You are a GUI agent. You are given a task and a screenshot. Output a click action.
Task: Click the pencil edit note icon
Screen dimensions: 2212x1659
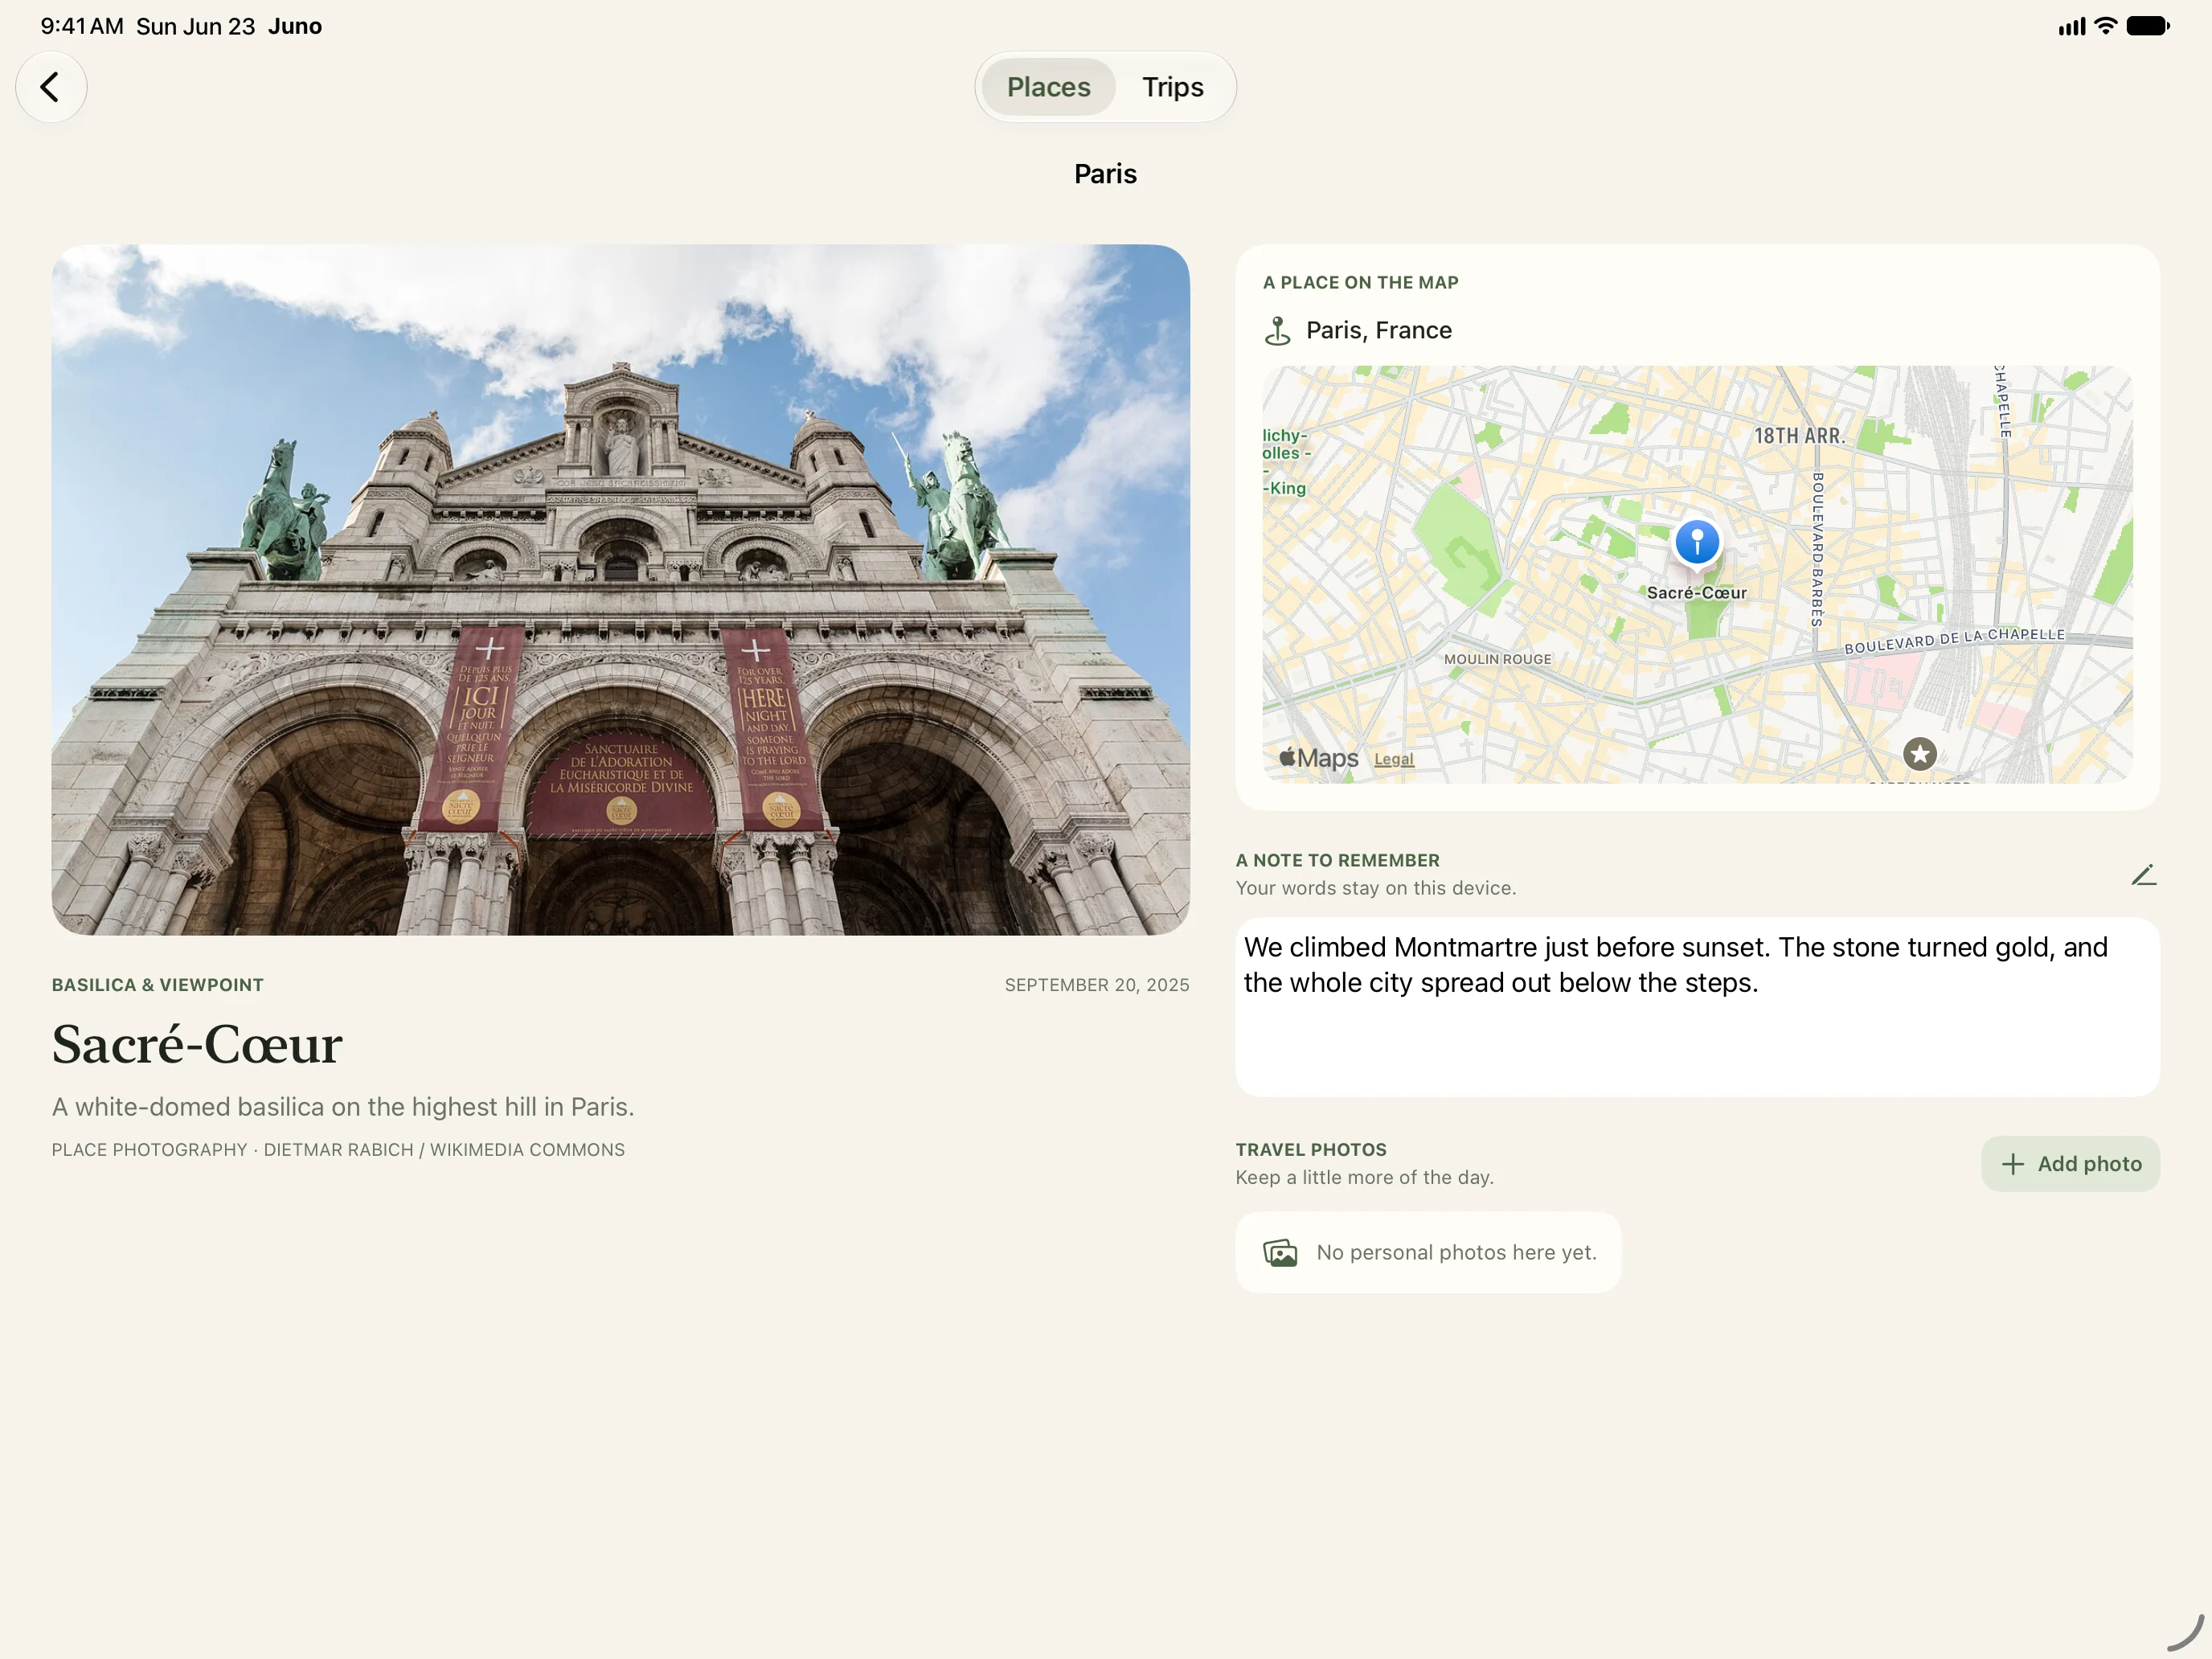tap(2143, 875)
